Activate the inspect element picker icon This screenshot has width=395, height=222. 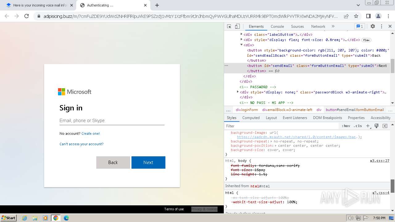point(229,27)
